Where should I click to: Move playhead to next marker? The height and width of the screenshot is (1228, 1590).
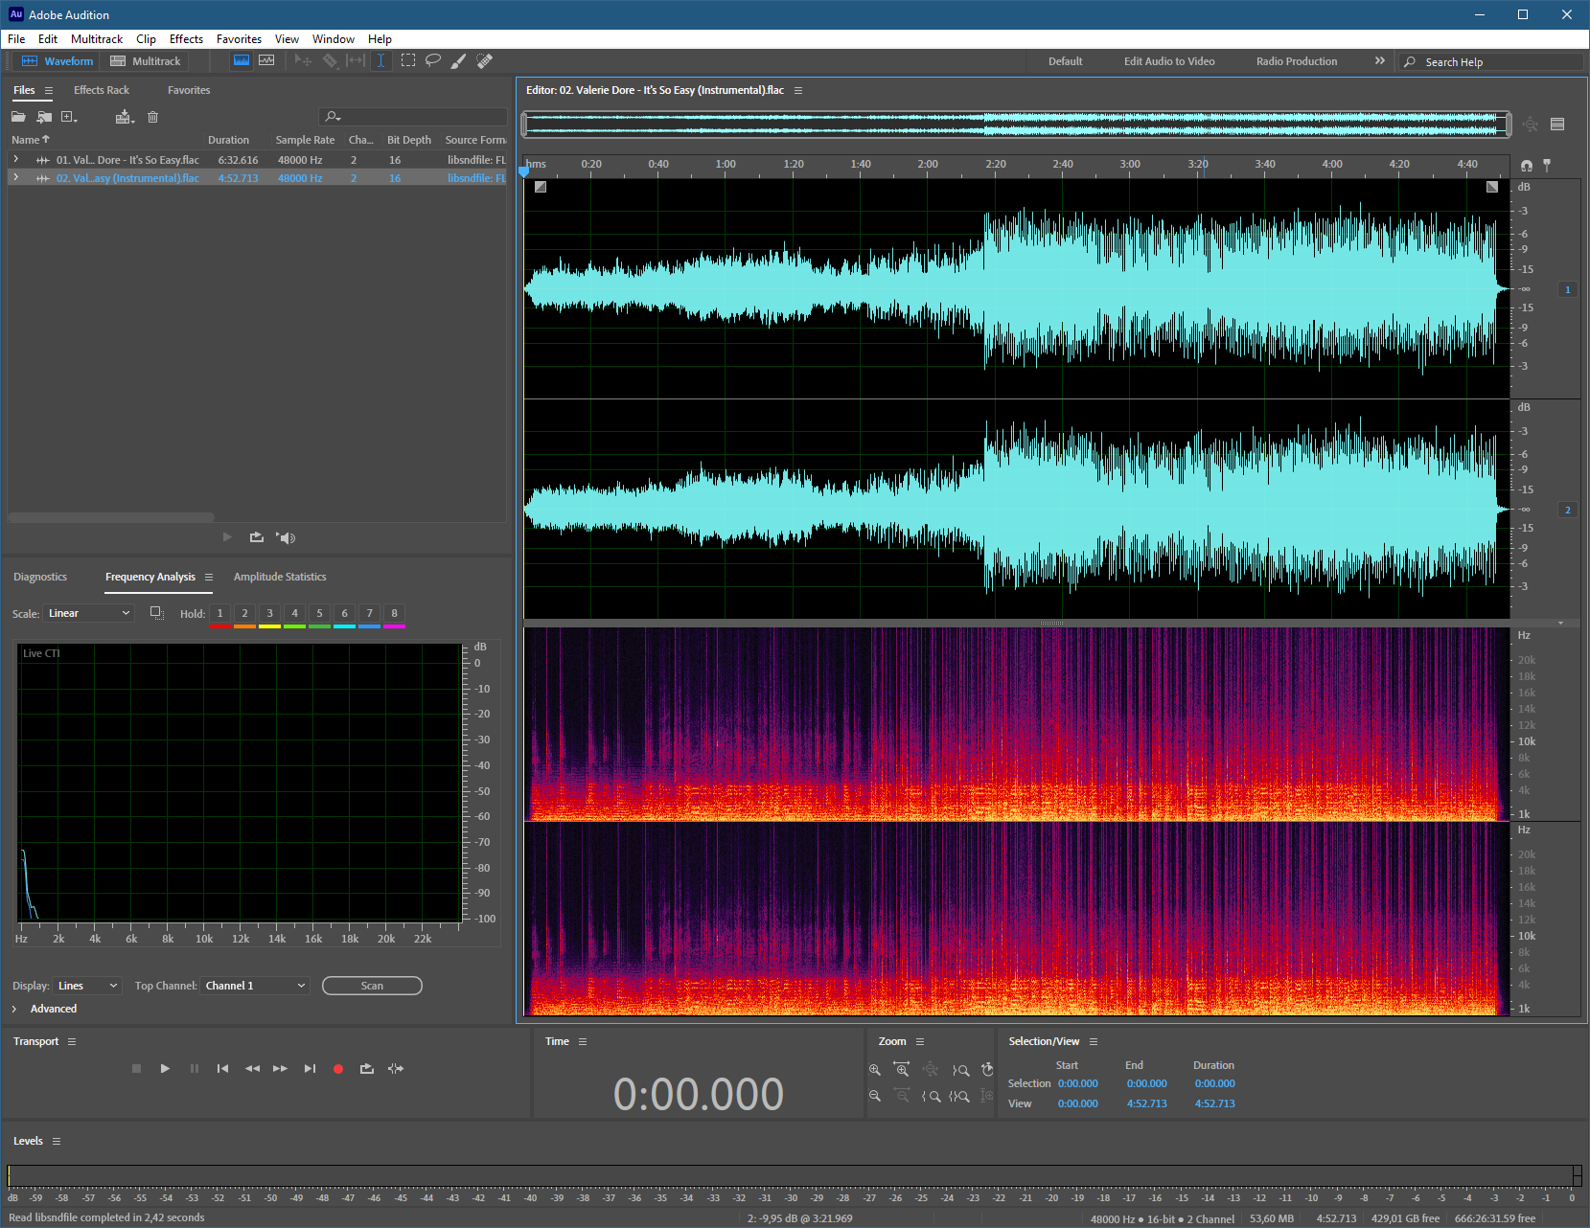(x=310, y=1068)
